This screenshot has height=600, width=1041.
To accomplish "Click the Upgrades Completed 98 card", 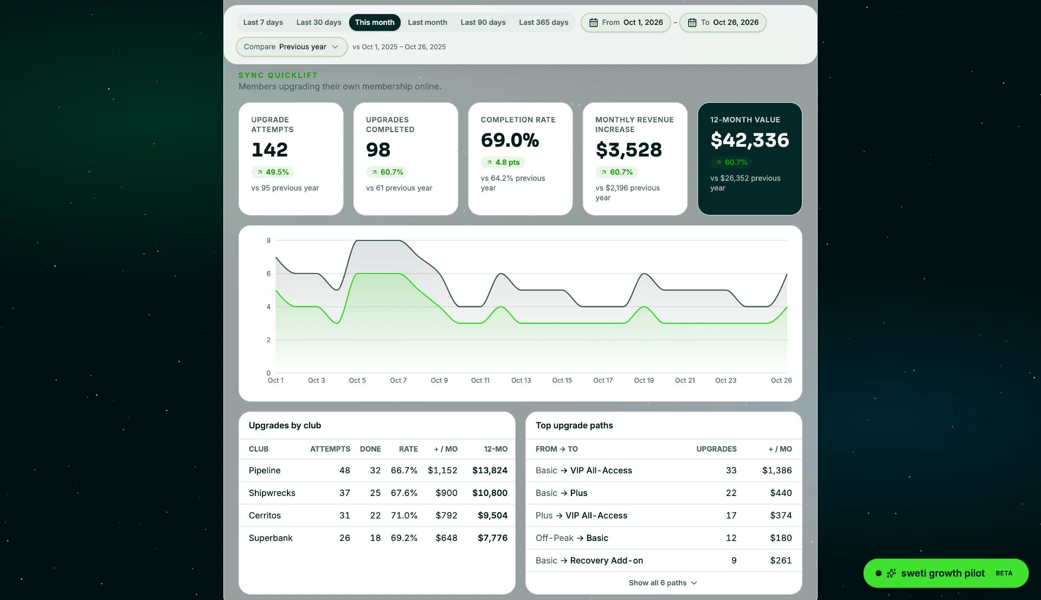I will click(406, 159).
